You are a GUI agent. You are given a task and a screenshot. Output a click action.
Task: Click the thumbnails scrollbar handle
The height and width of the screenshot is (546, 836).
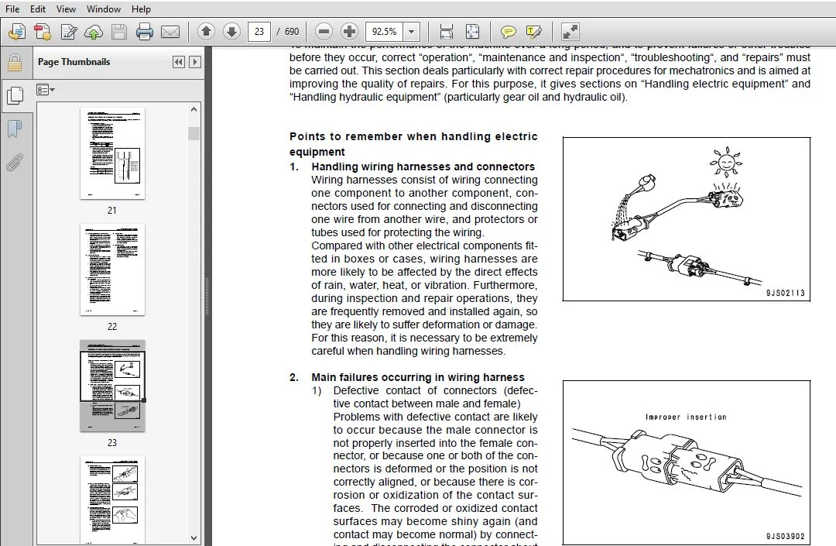(194, 133)
